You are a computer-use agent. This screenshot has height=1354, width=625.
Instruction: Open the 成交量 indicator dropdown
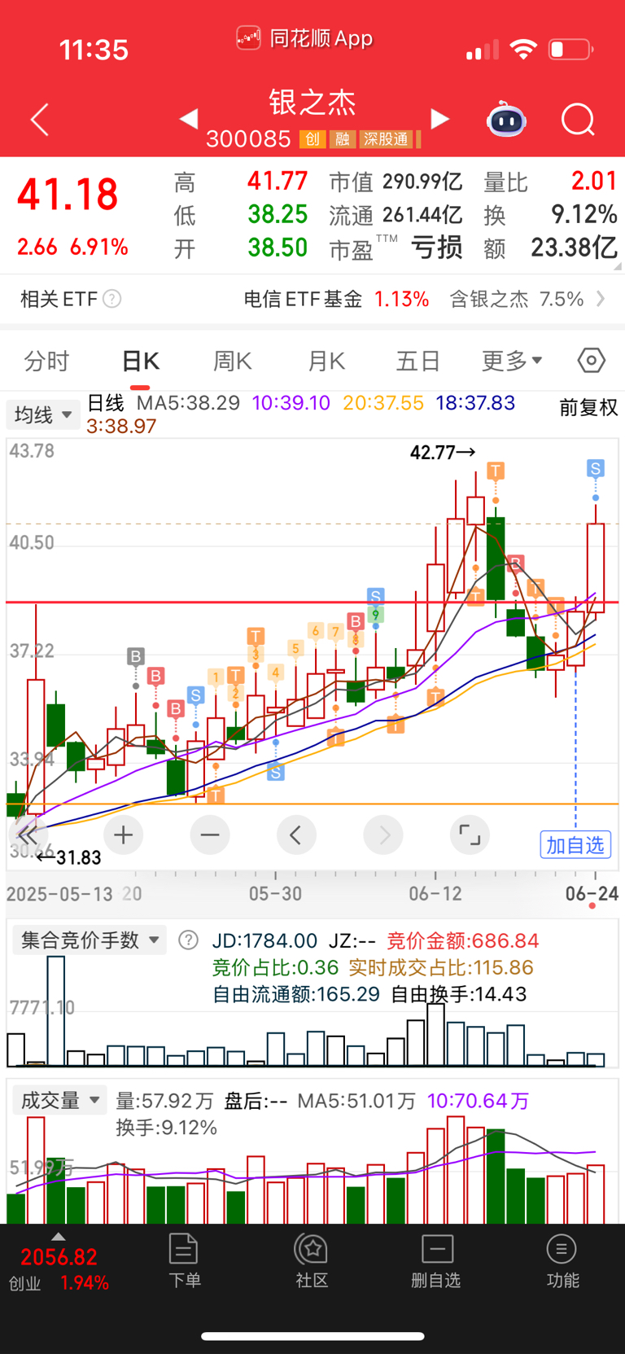[59, 1101]
